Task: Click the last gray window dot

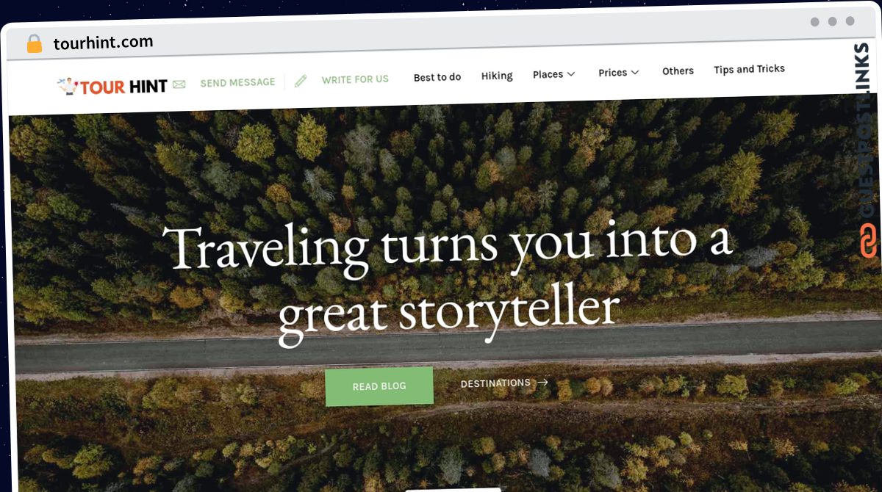Action: coord(850,21)
